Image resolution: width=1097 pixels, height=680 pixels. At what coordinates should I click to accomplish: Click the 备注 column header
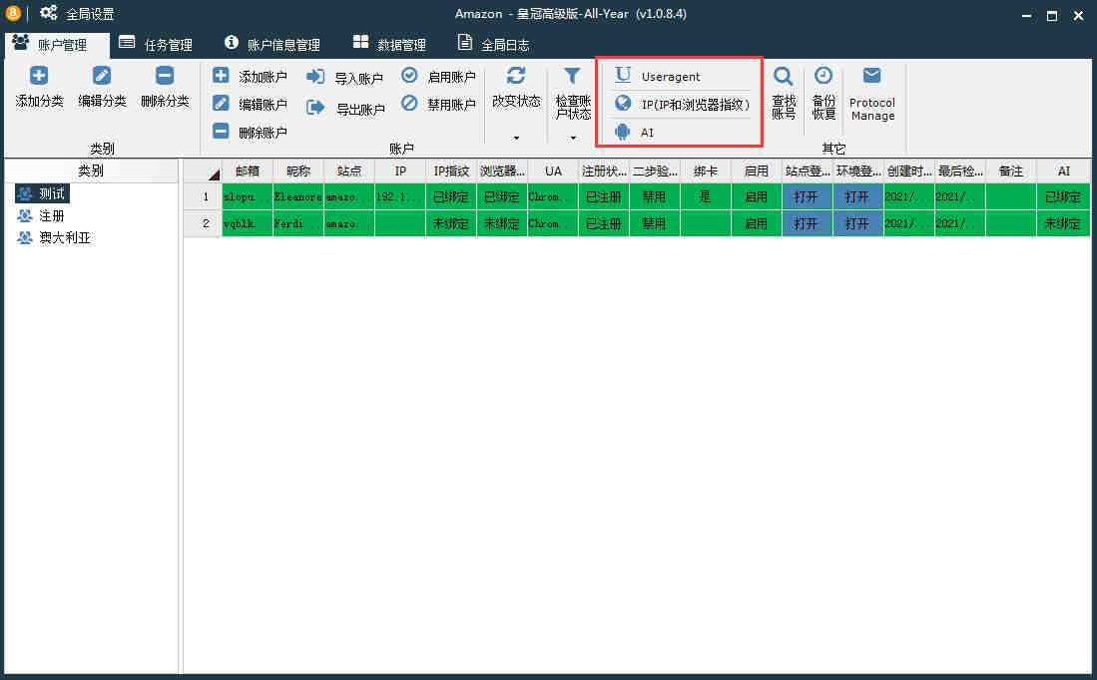click(1011, 171)
